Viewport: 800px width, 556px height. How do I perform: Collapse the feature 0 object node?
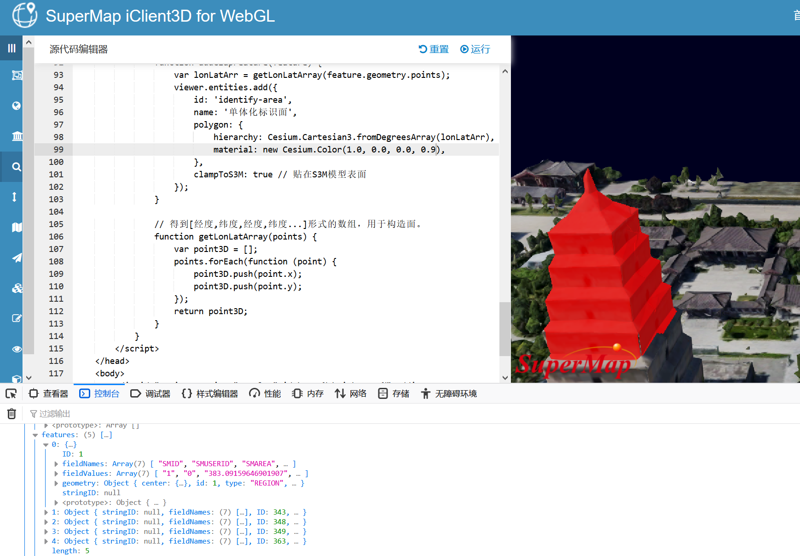click(x=46, y=445)
